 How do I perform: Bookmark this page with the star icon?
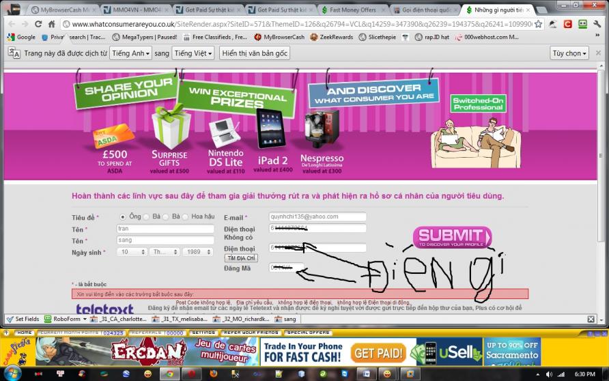[x=538, y=24]
